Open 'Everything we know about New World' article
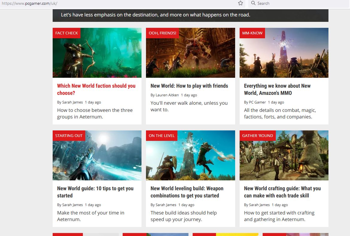The image size is (350, 236). [x=277, y=89]
